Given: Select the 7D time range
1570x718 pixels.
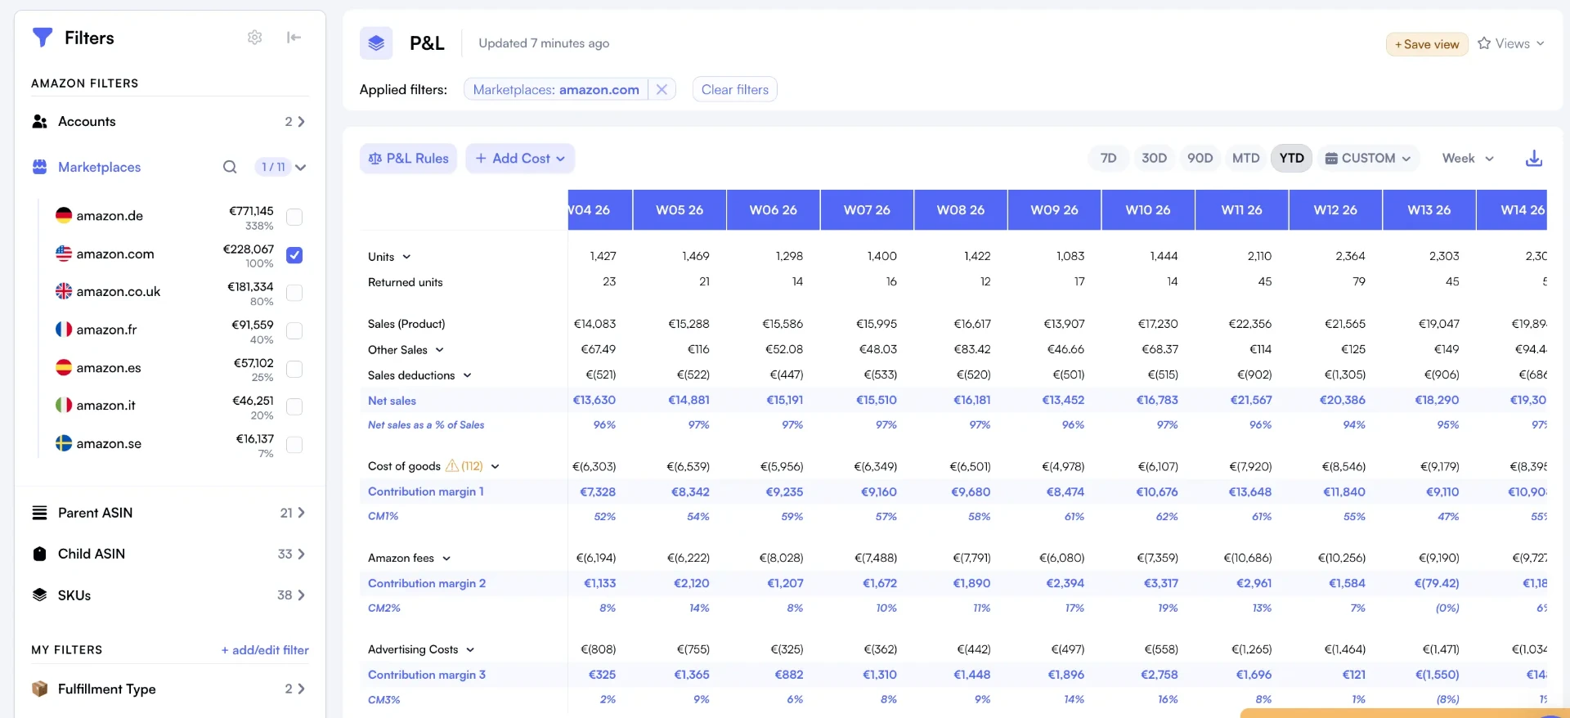Looking at the screenshot, I should coord(1108,159).
